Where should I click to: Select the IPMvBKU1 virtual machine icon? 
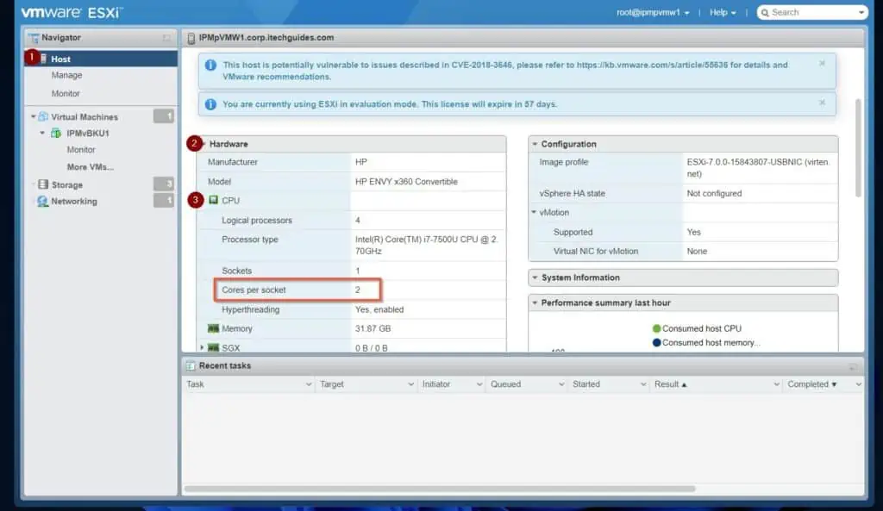pos(54,133)
